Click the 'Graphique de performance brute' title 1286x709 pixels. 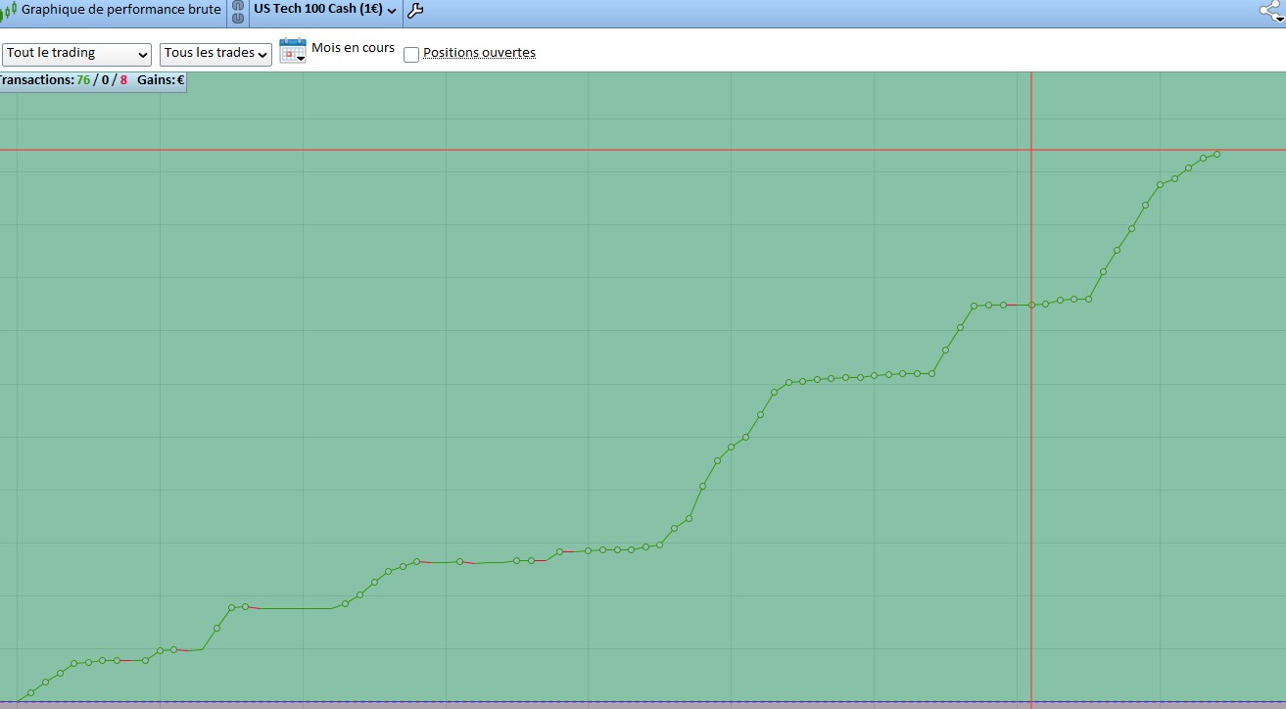[120, 10]
